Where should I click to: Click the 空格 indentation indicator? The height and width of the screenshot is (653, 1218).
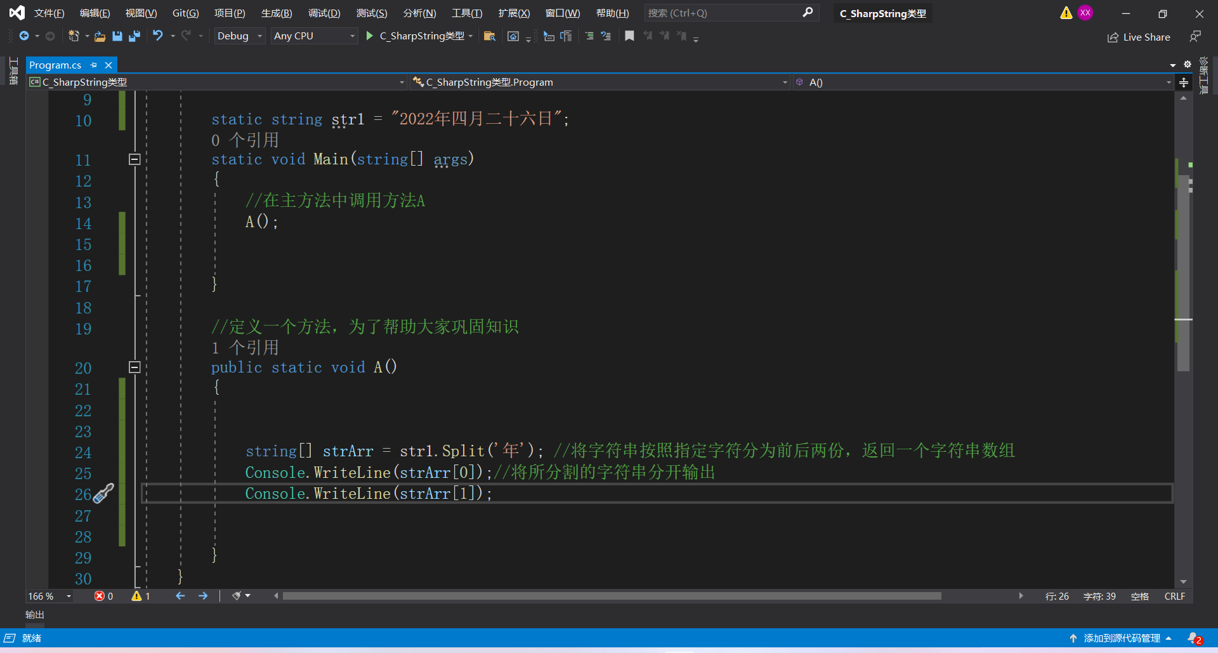1140,596
